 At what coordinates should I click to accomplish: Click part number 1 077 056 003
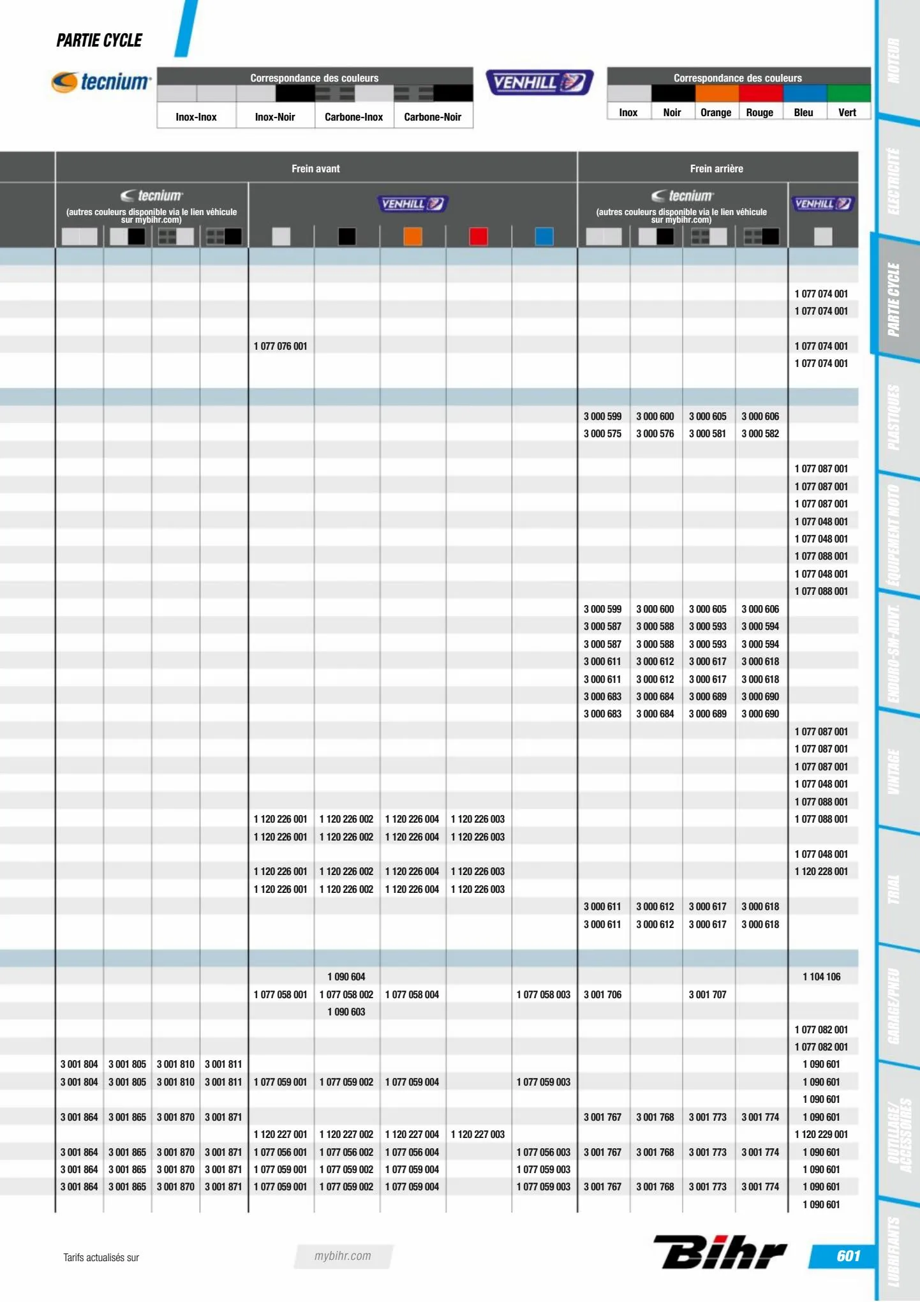[x=544, y=1152]
